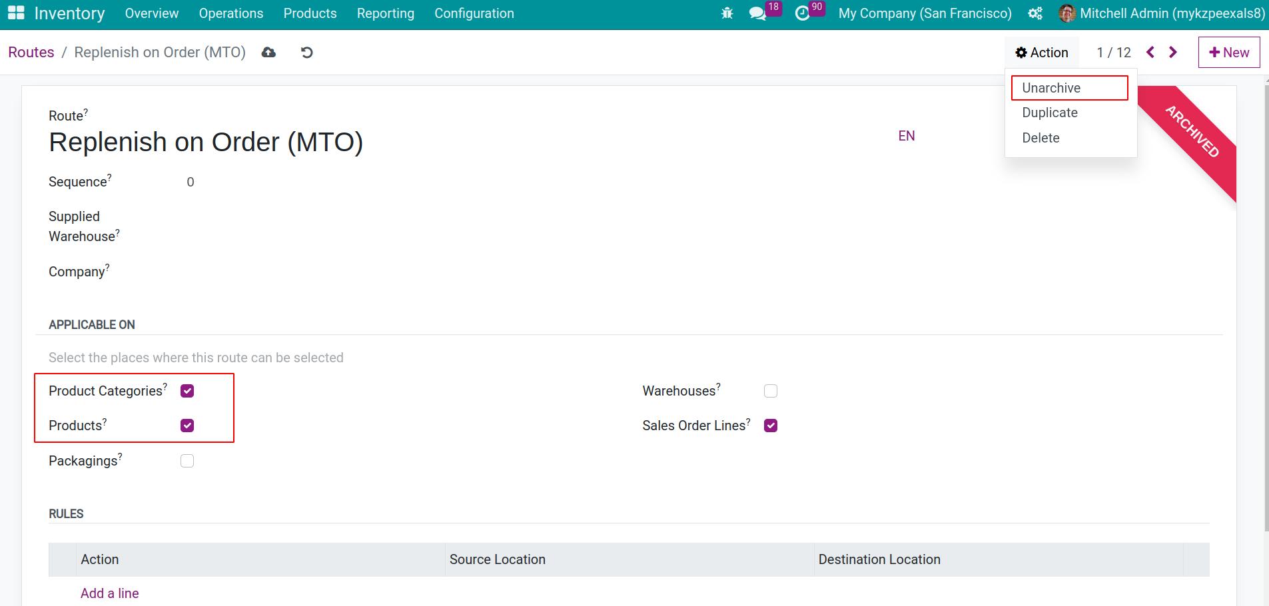The width and height of the screenshot is (1269, 606).
Task: Click Add a line in Rules
Action: [110, 593]
